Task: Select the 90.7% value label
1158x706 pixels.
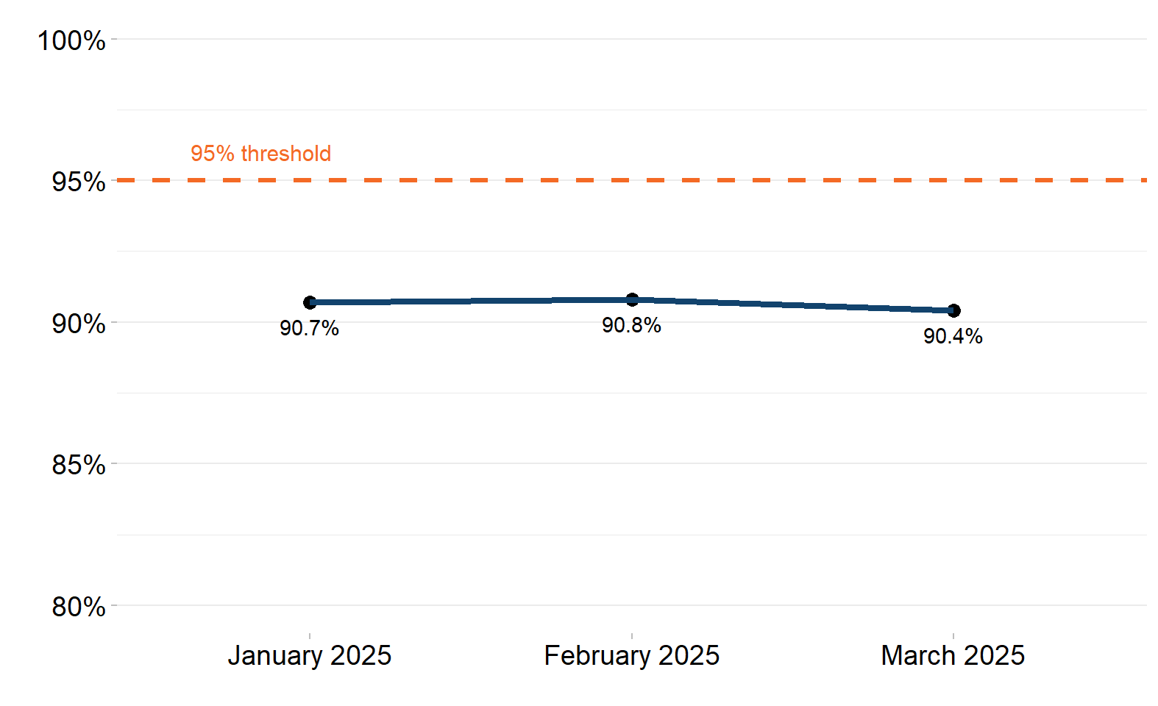Action: click(x=309, y=328)
